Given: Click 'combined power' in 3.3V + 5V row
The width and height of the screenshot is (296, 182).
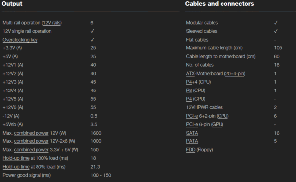Looking at the screenshot, I should pos(32,150).
